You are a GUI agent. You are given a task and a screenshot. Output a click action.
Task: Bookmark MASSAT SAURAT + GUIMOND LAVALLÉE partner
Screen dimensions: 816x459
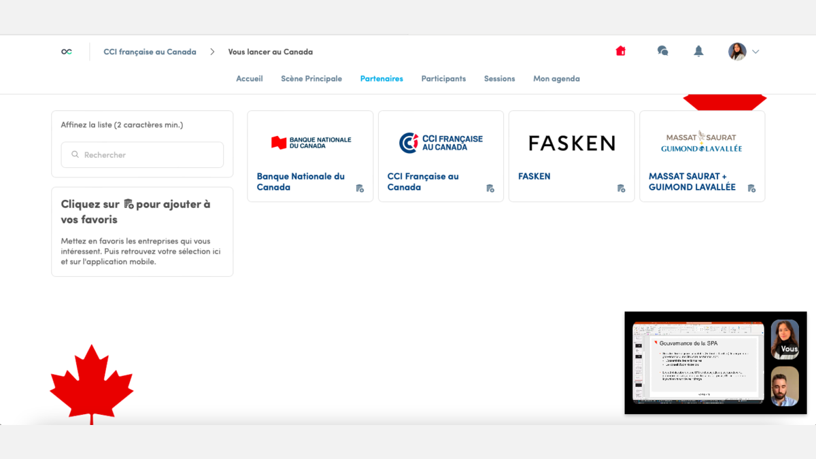(x=751, y=188)
